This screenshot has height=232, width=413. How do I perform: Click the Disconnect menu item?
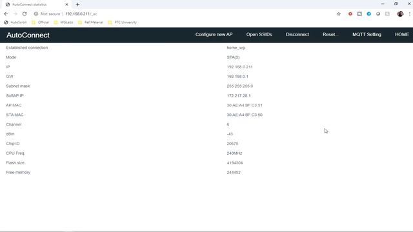[297, 34]
